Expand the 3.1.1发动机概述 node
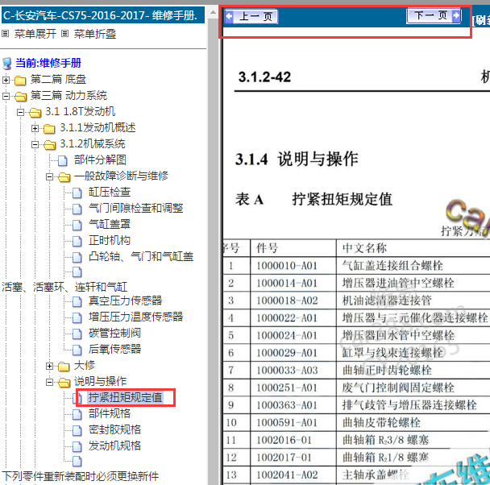This screenshot has width=490, height=485. point(35,128)
